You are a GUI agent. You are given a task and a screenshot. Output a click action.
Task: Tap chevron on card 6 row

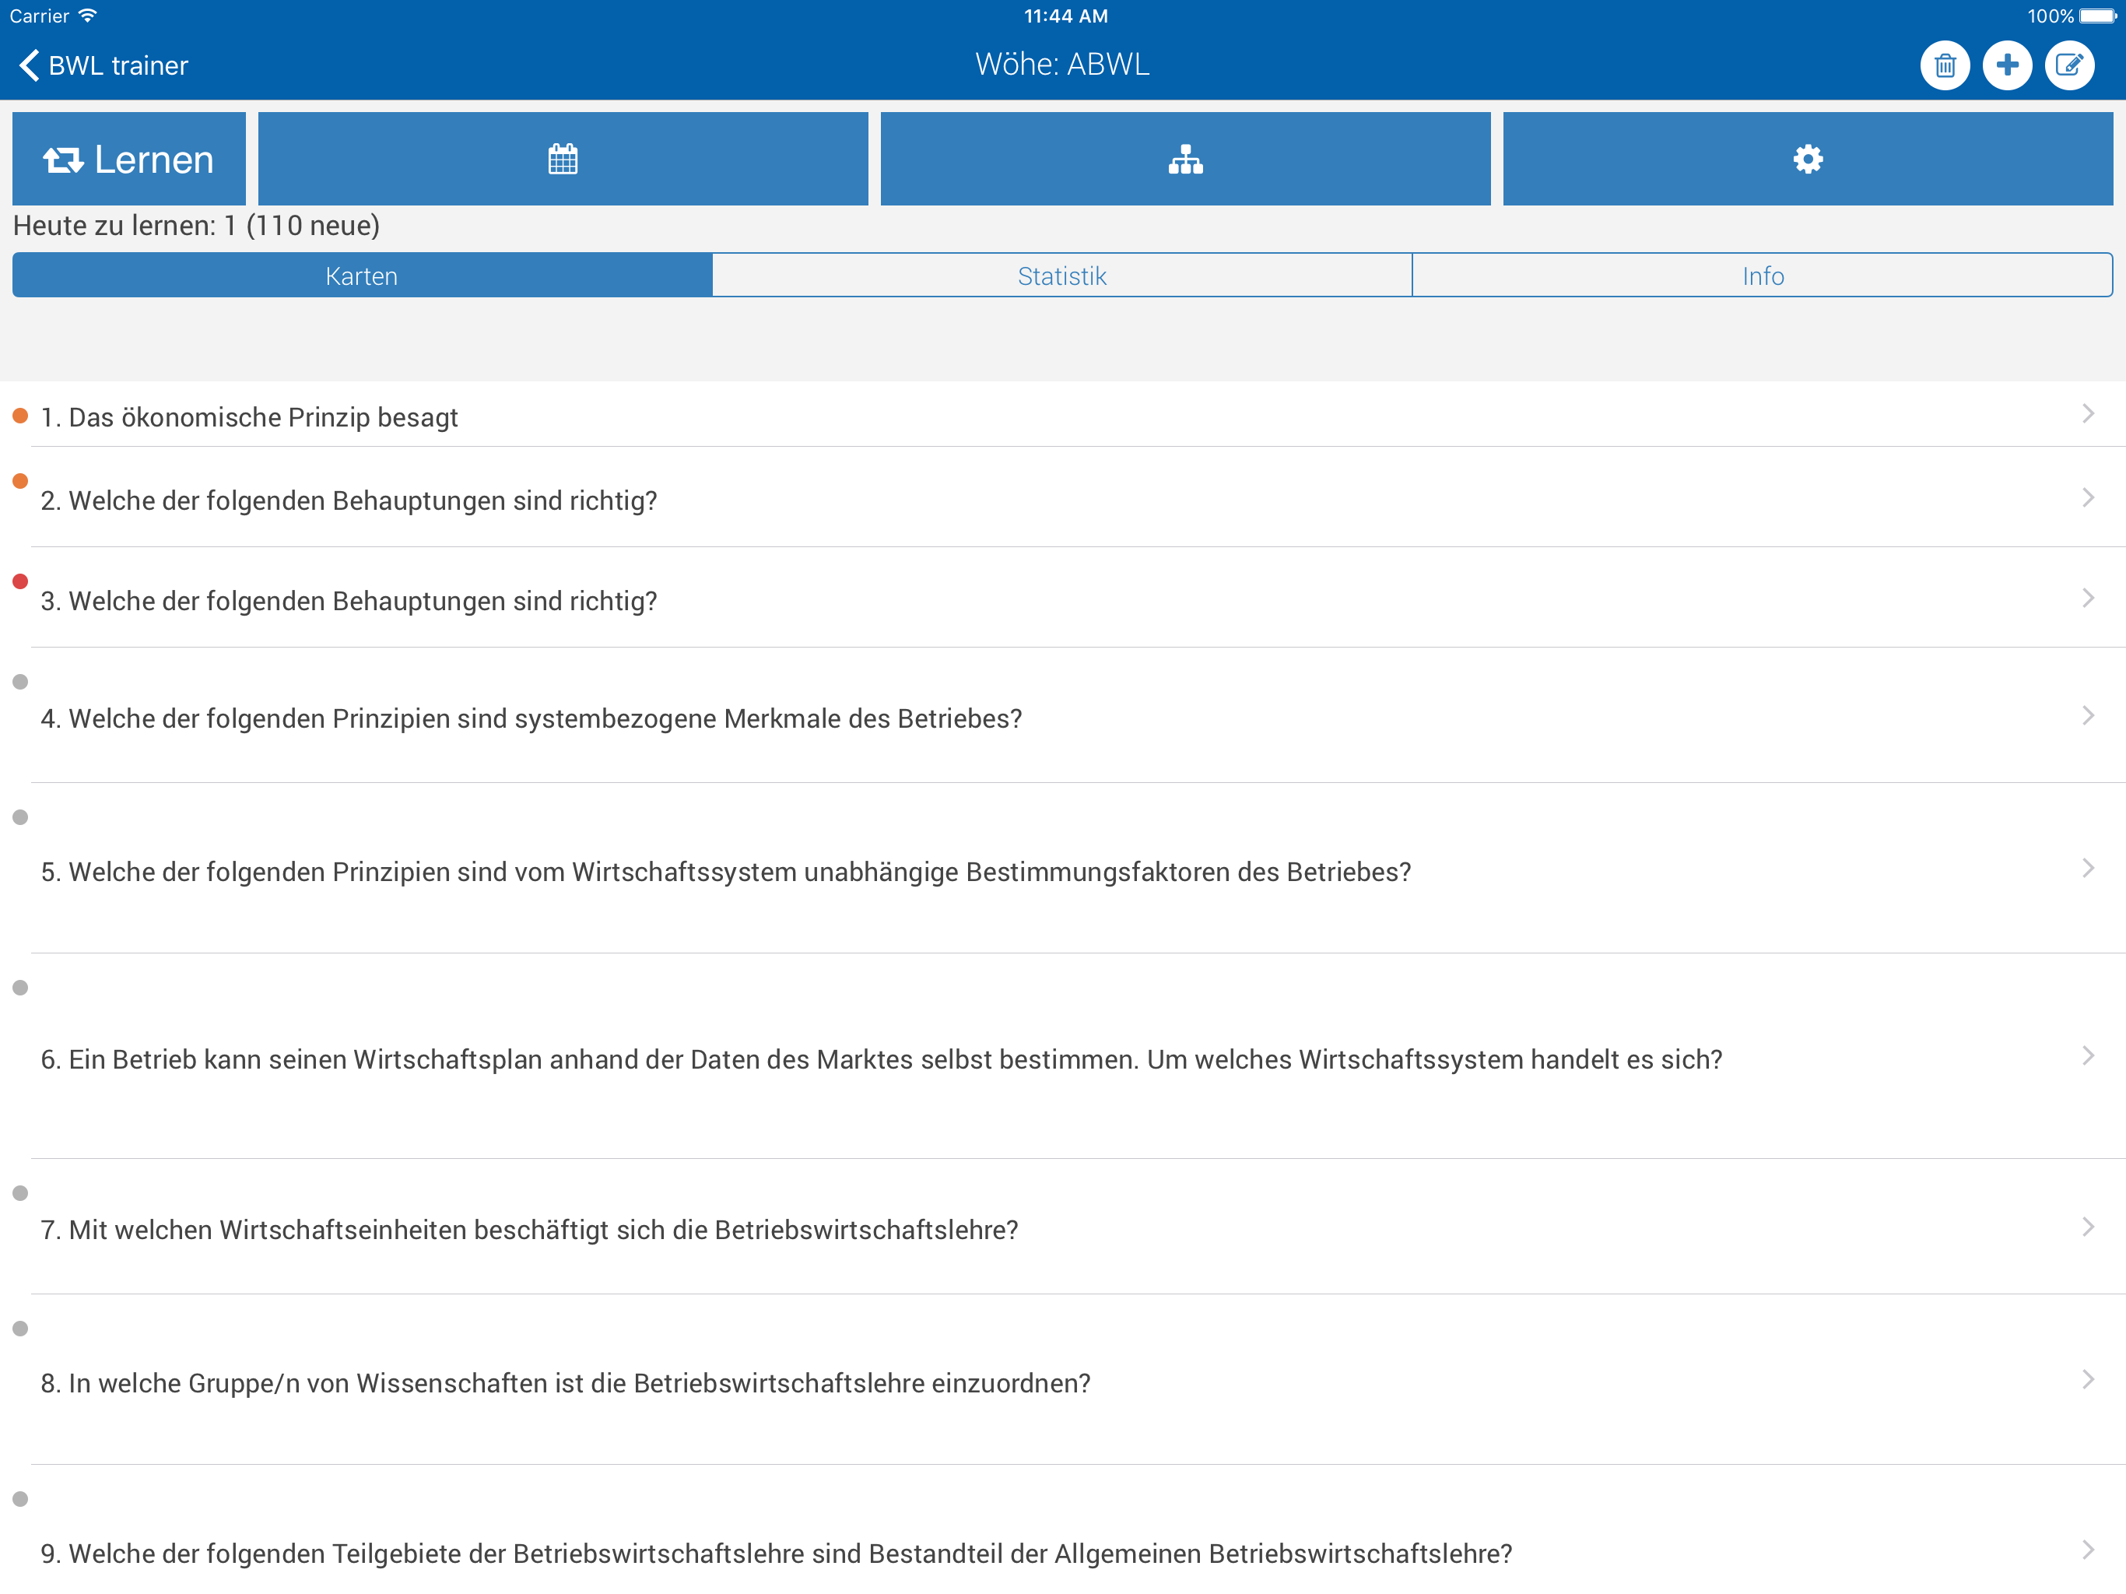[2088, 1055]
